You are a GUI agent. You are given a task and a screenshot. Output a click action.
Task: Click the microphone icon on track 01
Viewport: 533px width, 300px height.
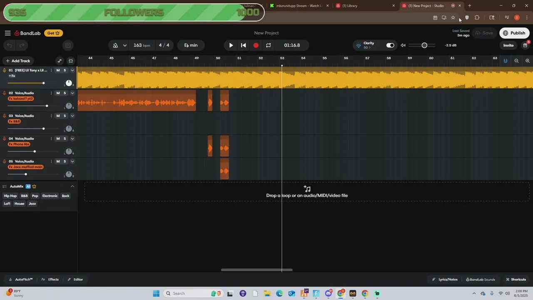(4, 70)
